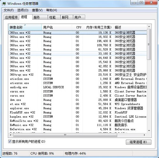159x158 pixels.
Task: Select 360se.exe row with 109,760 K memory
Action: [78, 45]
